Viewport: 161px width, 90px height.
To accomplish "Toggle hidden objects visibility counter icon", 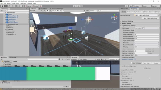I will [x=58, y=11].
